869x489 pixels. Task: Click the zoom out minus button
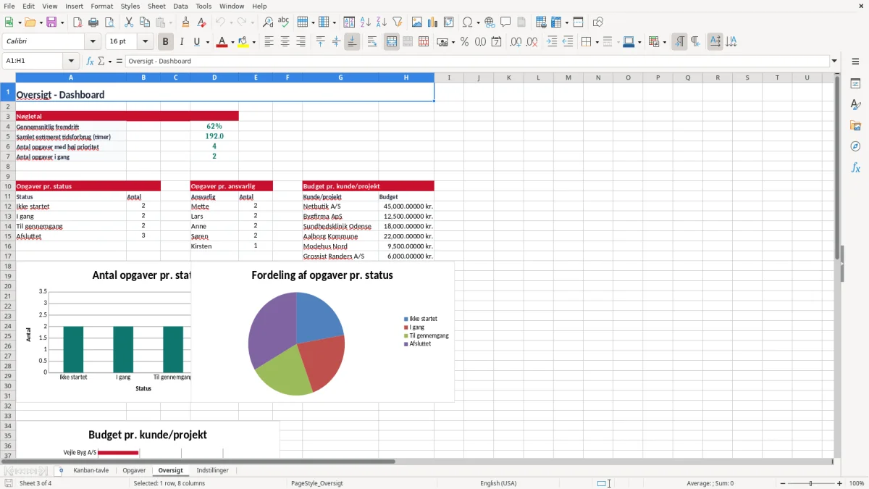[x=783, y=483]
